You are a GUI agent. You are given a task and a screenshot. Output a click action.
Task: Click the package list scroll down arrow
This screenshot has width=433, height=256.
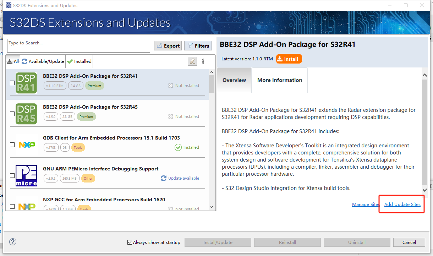click(212, 207)
